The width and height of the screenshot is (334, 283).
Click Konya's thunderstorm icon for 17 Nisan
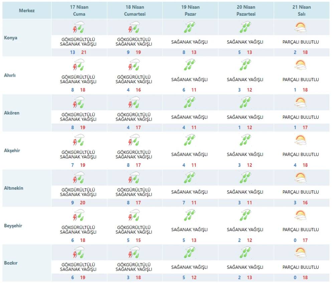pyautogui.click(x=79, y=27)
